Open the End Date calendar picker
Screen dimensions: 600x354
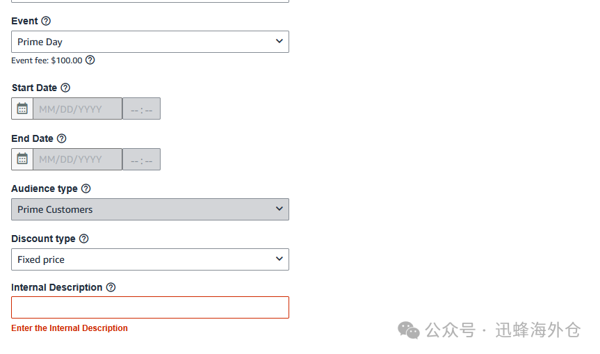click(22, 159)
